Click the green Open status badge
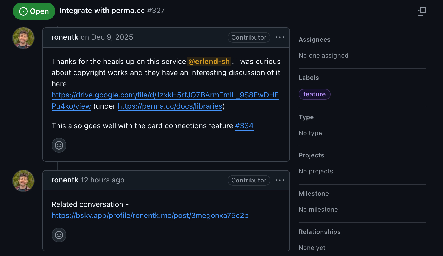The width and height of the screenshot is (443, 256). coord(34,11)
